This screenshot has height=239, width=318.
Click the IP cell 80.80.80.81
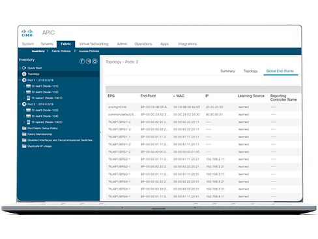point(214,114)
